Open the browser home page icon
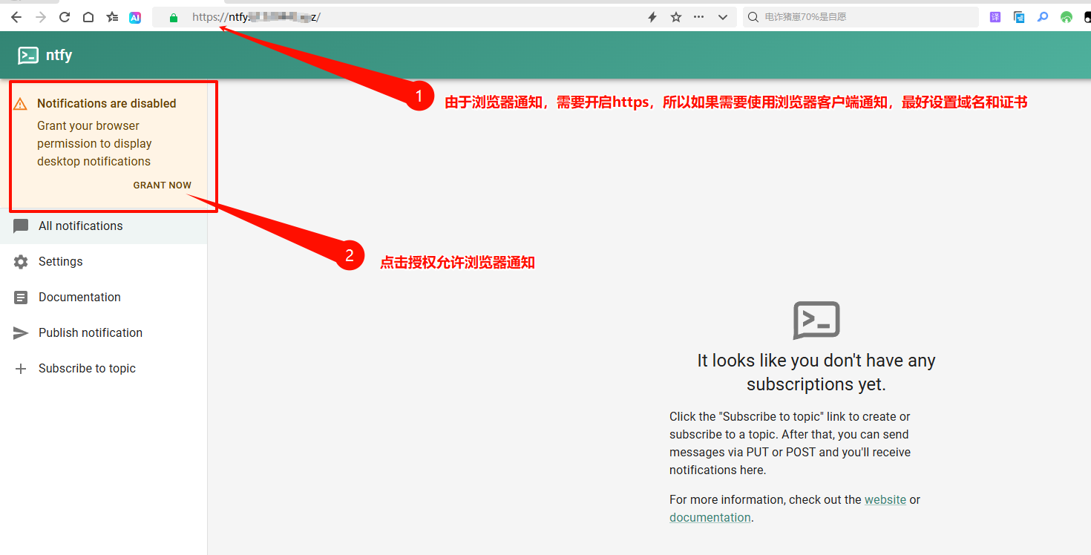Image resolution: width=1091 pixels, height=555 pixels. [88, 17]
